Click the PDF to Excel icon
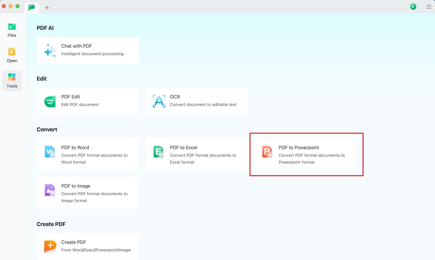435x260 pixels. [x=159, y=152]
